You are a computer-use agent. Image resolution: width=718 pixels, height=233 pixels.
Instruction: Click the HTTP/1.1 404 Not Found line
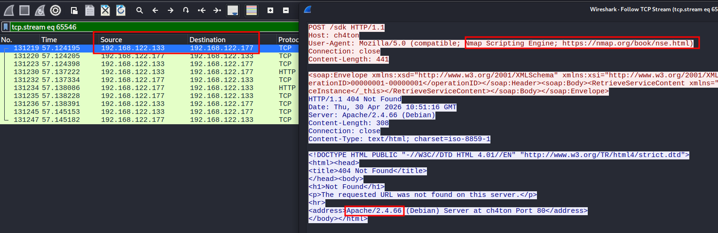pos(355,99)
